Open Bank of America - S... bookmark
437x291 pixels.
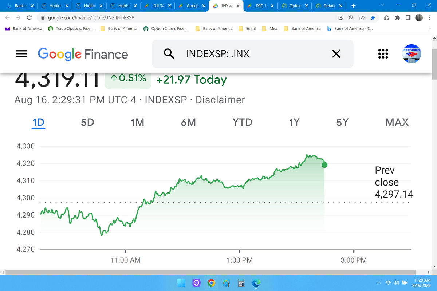[350, 28]
